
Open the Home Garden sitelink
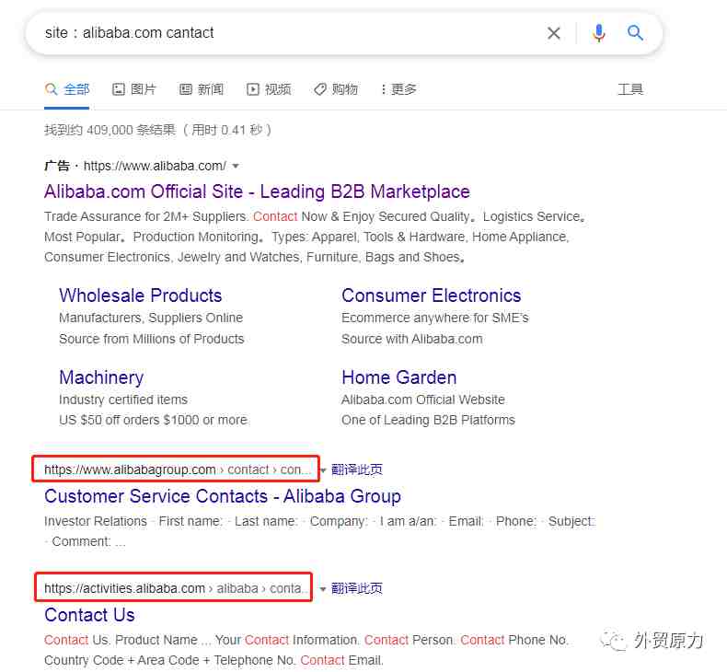pos(398,377)
